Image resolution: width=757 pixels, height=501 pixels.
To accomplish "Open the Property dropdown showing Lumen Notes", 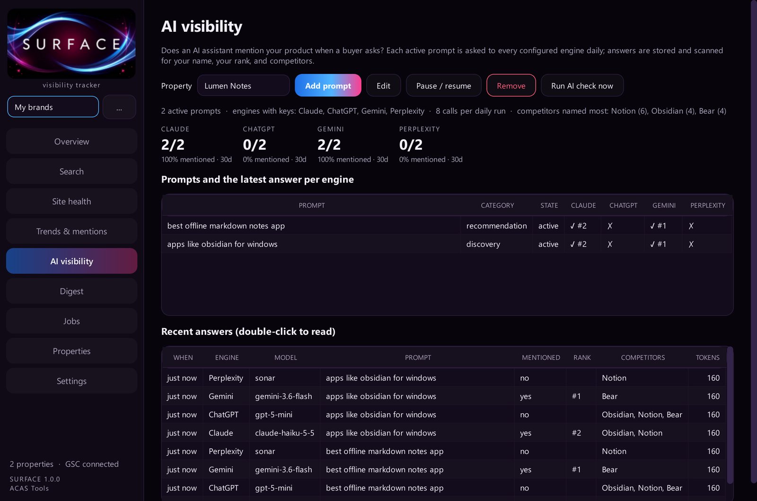I will [x=243, y=86].
